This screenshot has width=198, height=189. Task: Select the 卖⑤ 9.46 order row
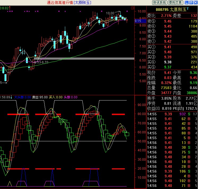point(172,21)
